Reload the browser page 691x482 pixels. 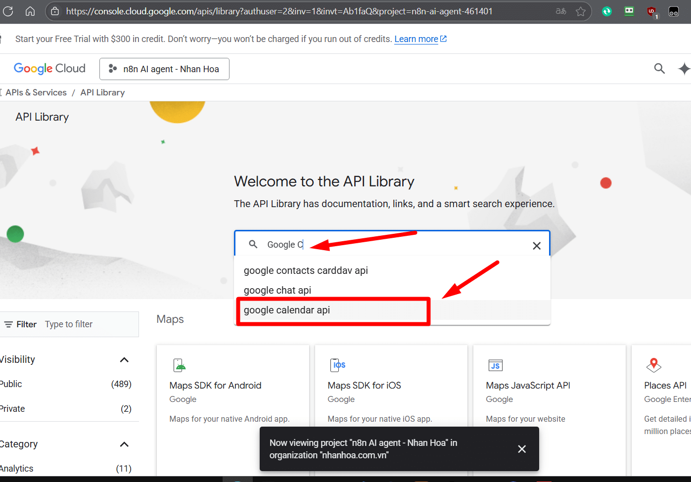click(8, 11)
